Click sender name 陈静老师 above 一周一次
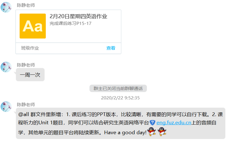Image resolution: width=234 pixels, height=141 pixels. (26, 65)
